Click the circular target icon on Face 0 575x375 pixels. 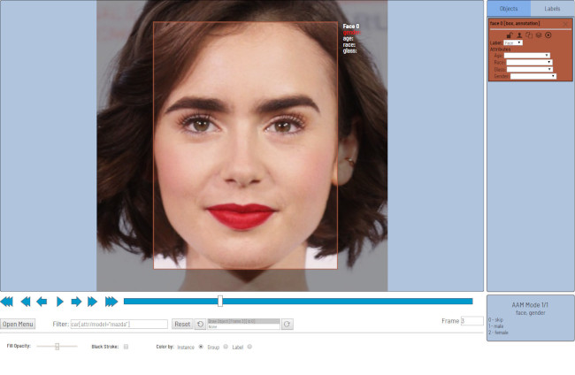tap(548, 34)
